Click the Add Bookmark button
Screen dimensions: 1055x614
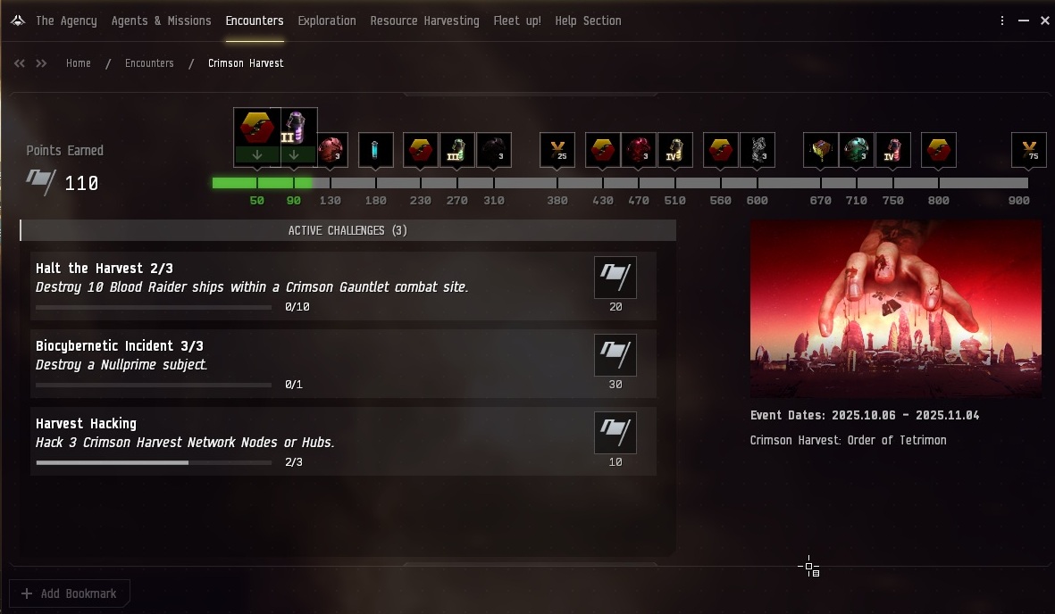tap(70, 593)
